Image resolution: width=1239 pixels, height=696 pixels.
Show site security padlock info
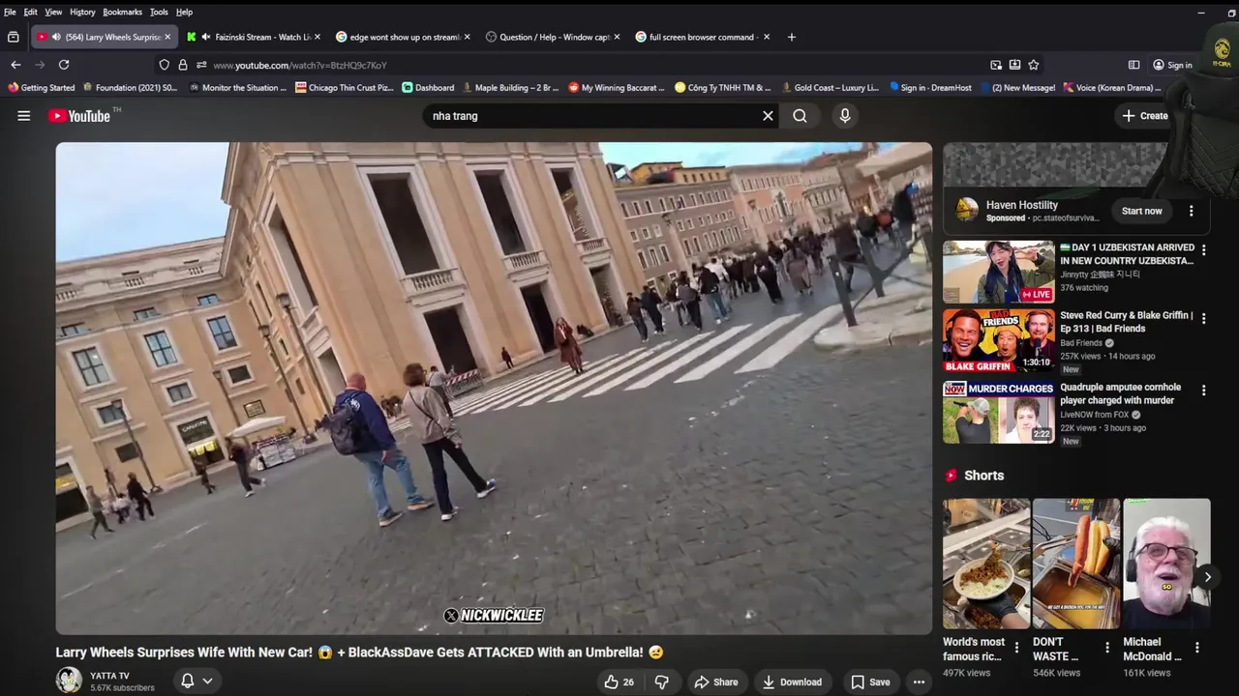click(182, 65)
